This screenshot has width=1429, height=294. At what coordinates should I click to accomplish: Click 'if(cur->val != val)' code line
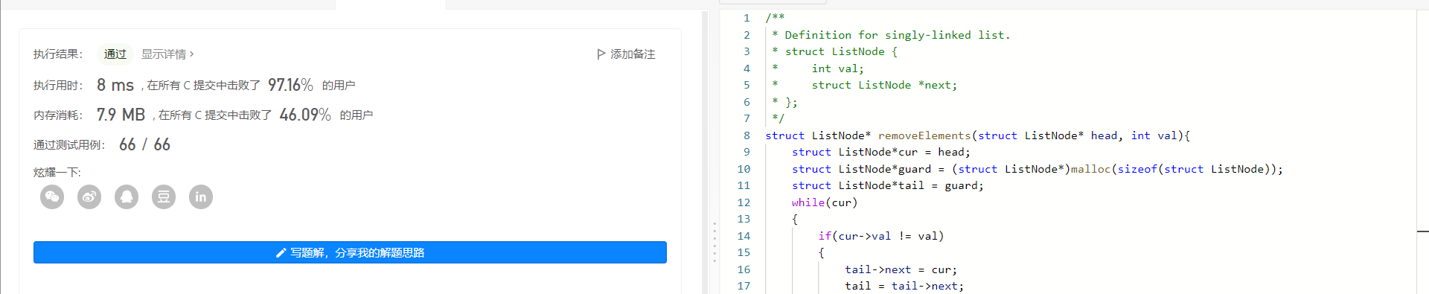(x=881, y=236)
